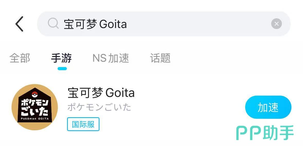Tap the "Pokémon GOITA" caption in the icon
The width and height of the screenshot is (303, 146).
[x=35, y=119]
